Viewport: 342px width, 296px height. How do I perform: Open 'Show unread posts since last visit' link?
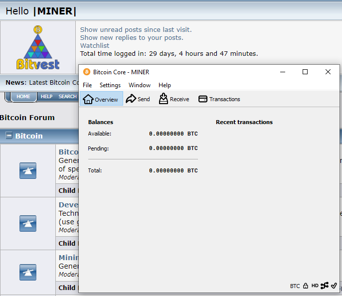tap(136, 29)
